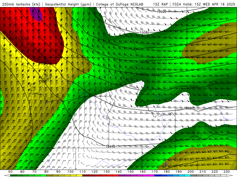Click the 130 value on the legend scale
This screenshot has width=237, height=177.
tap(107, 172)
